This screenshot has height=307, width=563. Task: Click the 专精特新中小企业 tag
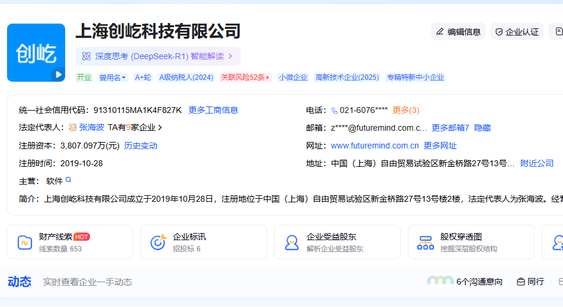[x=416, y=77]
